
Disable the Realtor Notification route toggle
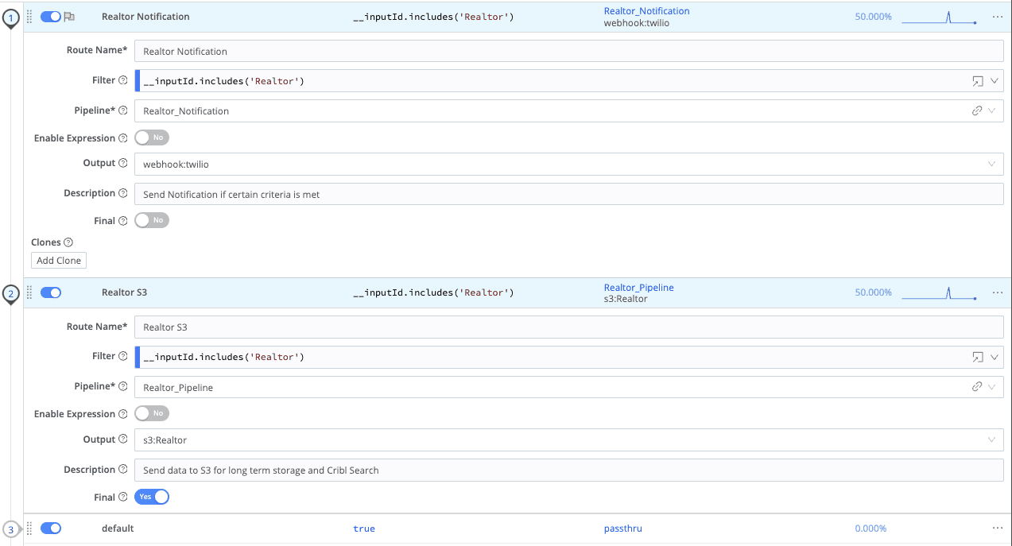tap(51, 17)
